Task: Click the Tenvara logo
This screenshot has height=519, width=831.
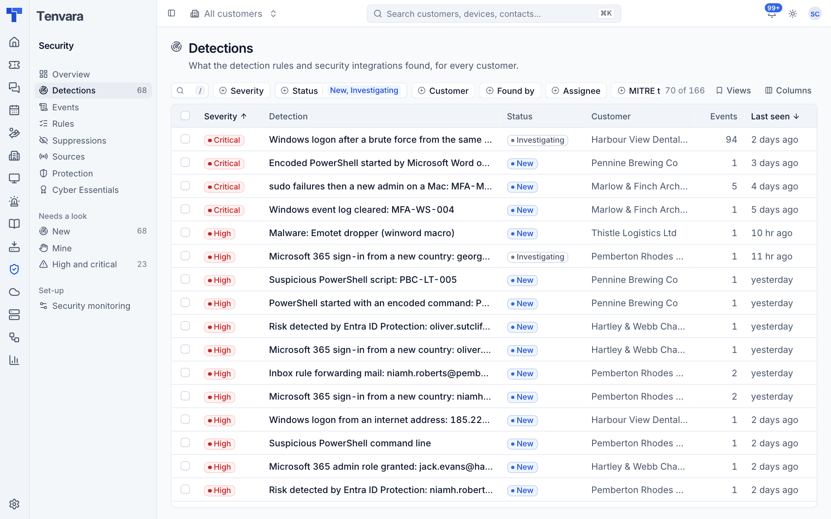Action: pyautogui.click(x=14, y=15)
